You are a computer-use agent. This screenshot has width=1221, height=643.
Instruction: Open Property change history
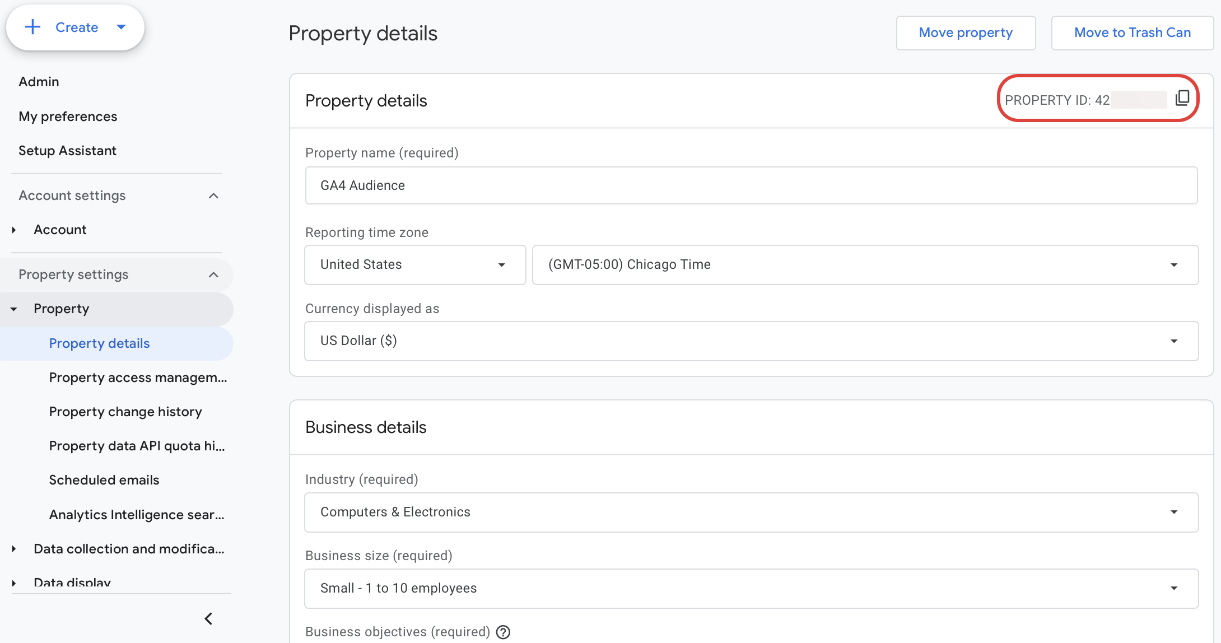pos(125,412)
